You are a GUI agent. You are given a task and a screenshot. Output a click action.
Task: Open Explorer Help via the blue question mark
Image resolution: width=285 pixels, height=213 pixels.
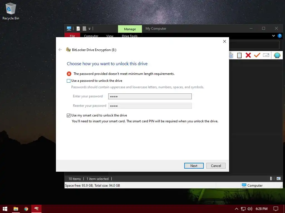point(279,36)
